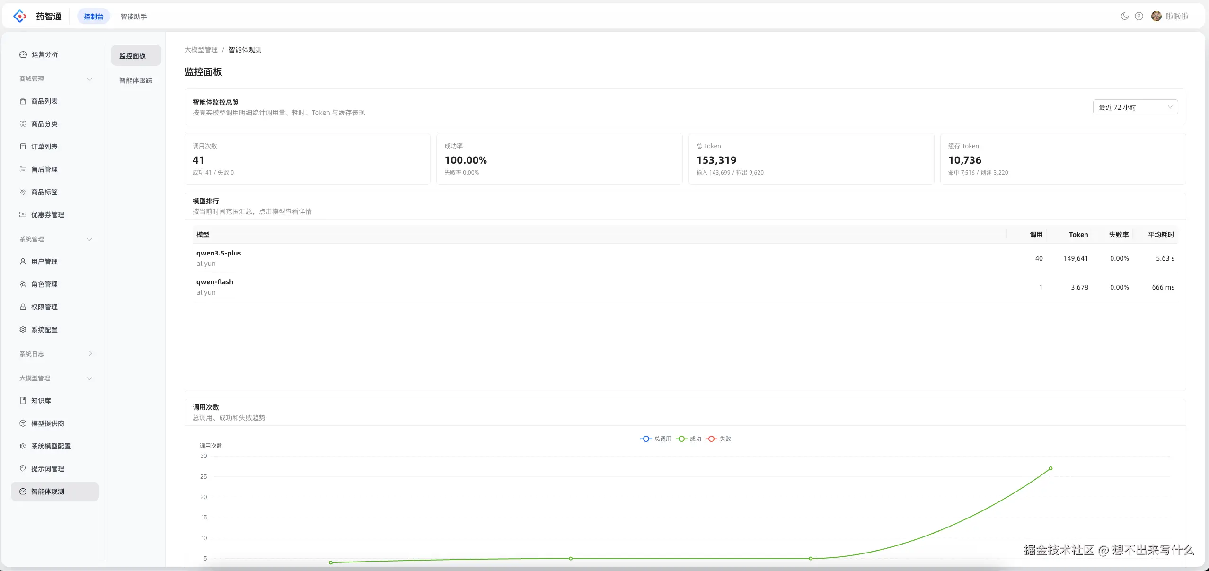The height and width of the screenshot is (571, 1209).
Task: Click the highest chart data point
Action: (1050, 468)
